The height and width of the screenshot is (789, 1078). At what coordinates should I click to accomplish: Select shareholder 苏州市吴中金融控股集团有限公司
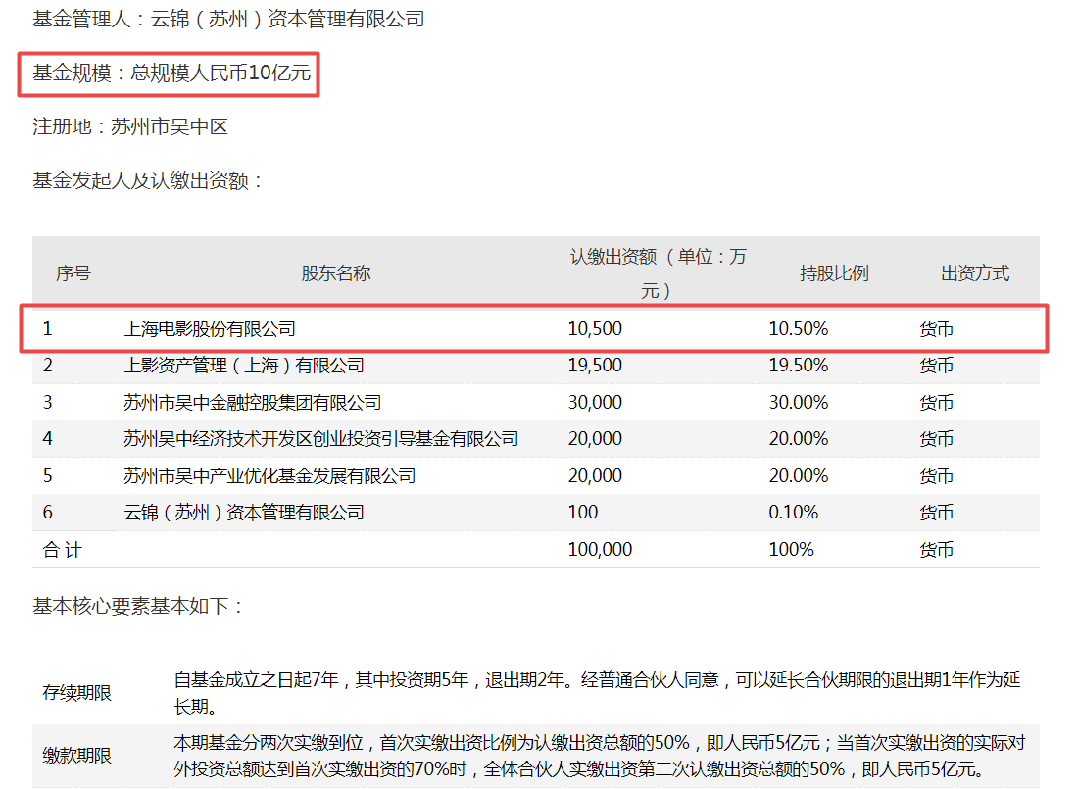point(252,403)
